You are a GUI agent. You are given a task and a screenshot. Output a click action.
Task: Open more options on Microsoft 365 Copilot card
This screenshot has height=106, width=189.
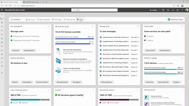click(x=93, y=27)
